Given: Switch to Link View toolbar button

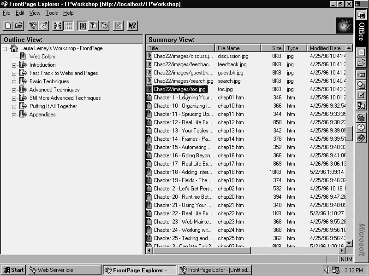Looking at the screenshot, I should pyautogui.click(x=58, y=26).
